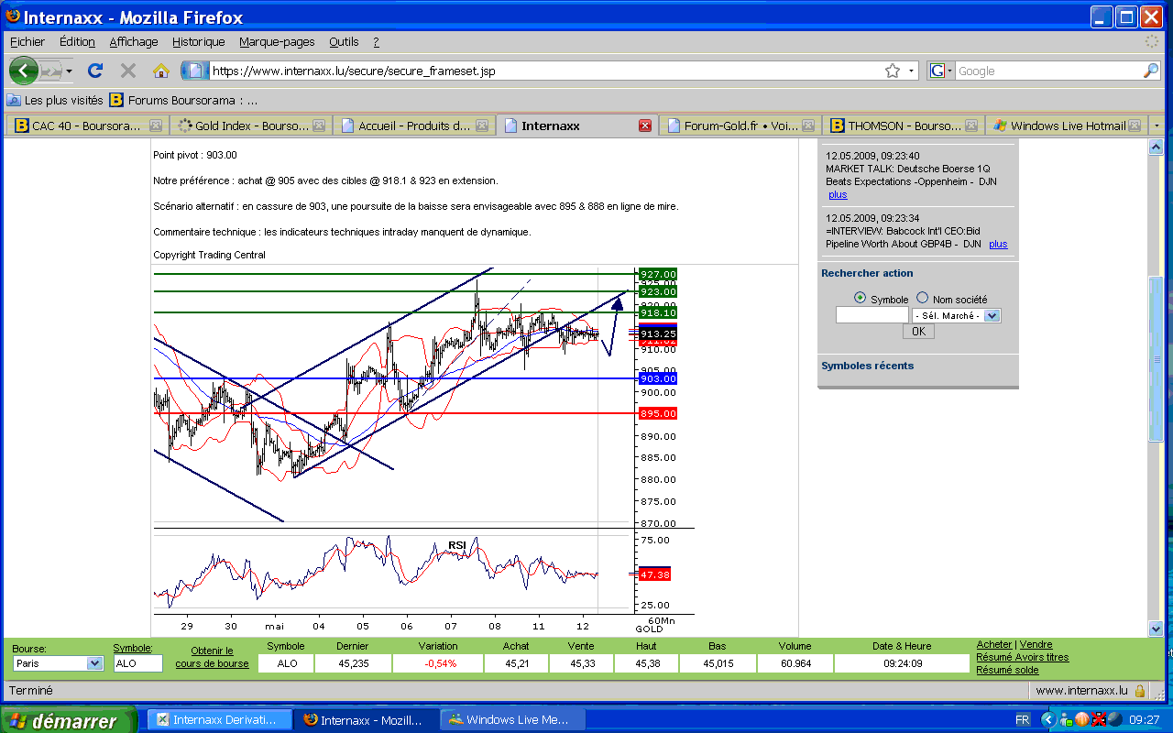This screenshot has height=733, width=1173.
Task: Go to the home page icon
Action: click(x=161, y=71)
